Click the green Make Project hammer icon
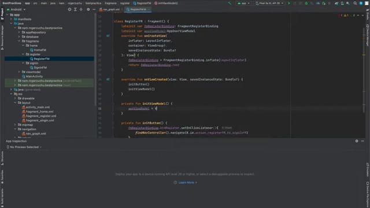Image resolution: width=370 pixels, height=208 pixels. [230, 3]
